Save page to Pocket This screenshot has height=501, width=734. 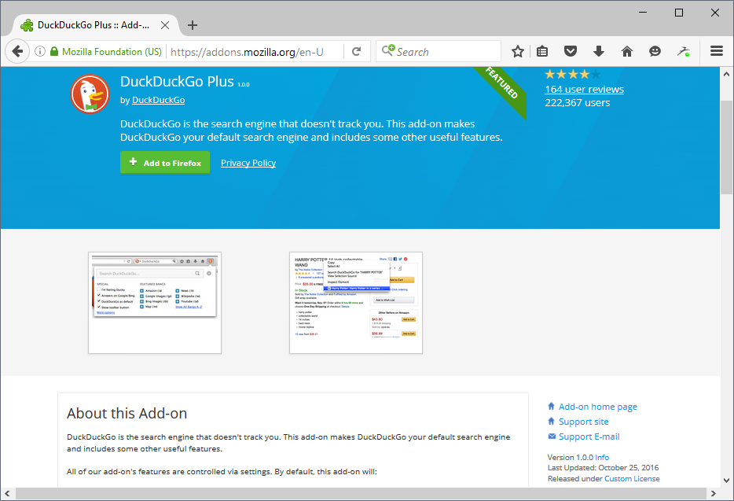point(571,51)
